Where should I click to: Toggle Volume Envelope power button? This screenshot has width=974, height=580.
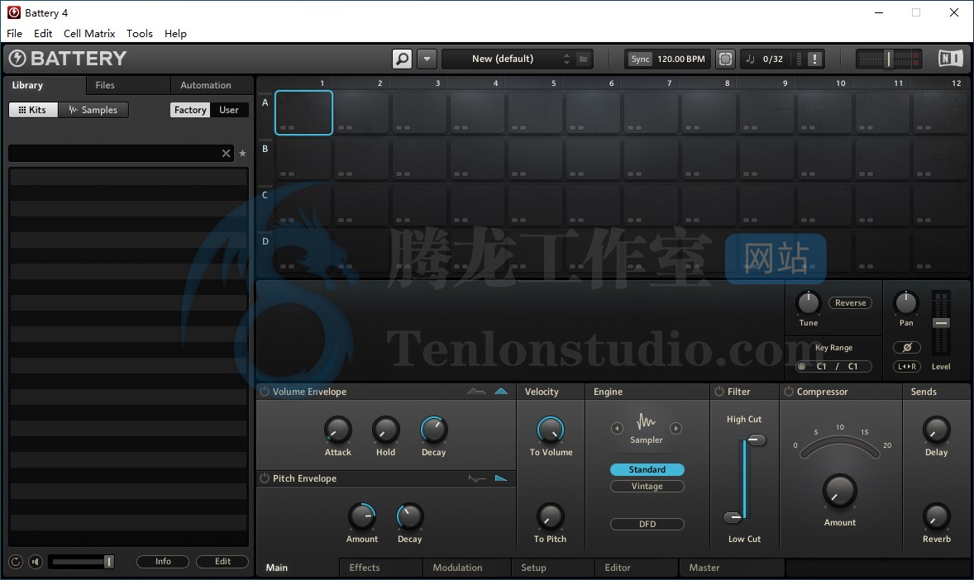(x=264, y=392)
